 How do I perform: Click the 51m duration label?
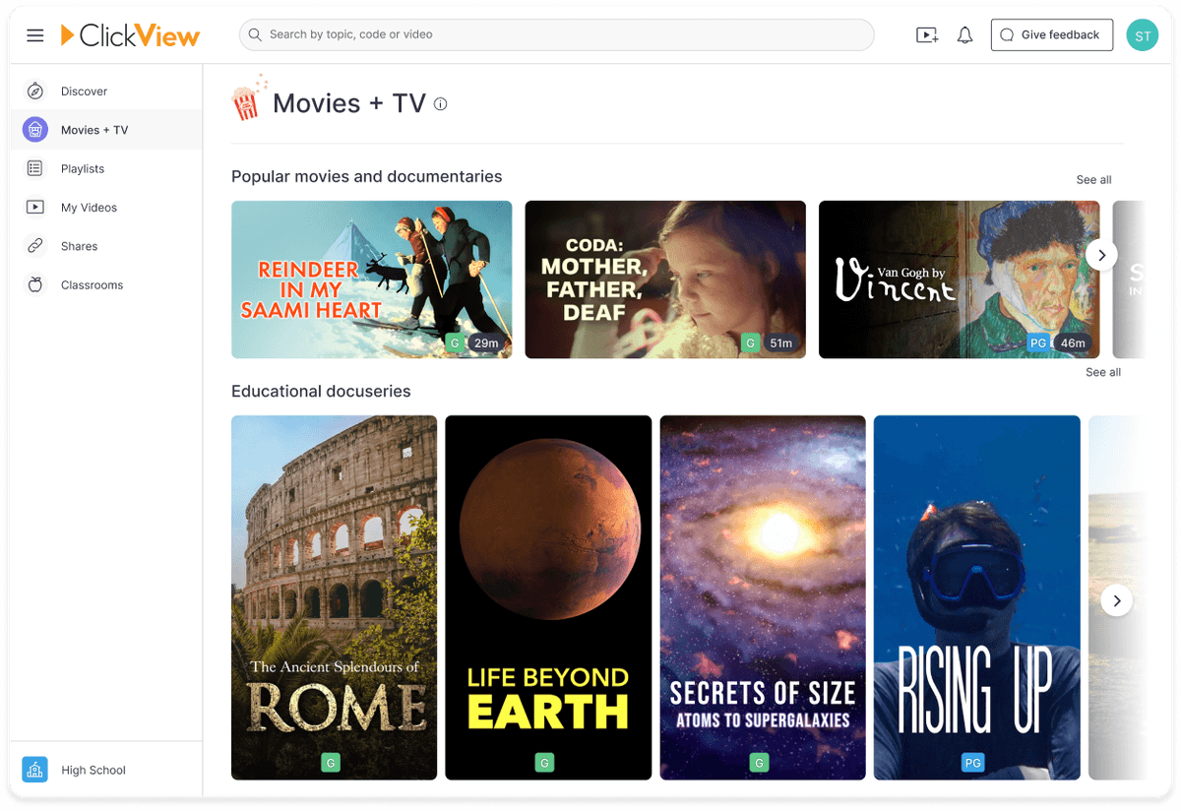pos(780,343)
